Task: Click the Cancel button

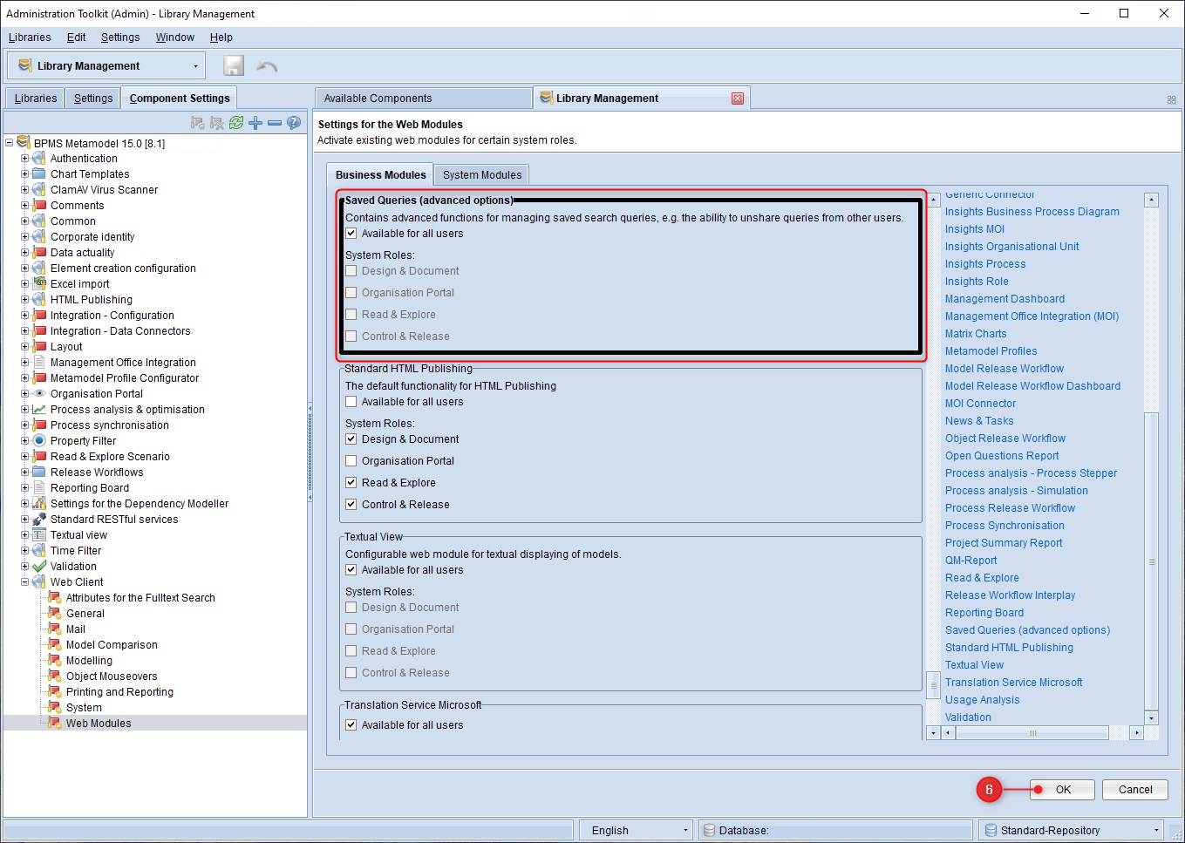Action: click(x=1135, y=790)
